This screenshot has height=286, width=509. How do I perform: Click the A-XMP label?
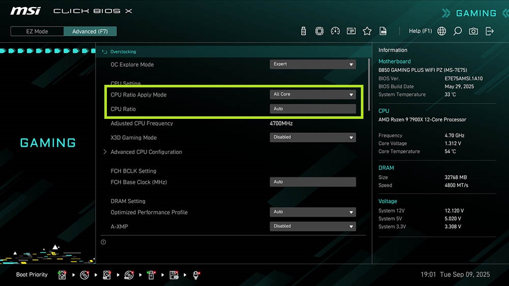[119, 227]
